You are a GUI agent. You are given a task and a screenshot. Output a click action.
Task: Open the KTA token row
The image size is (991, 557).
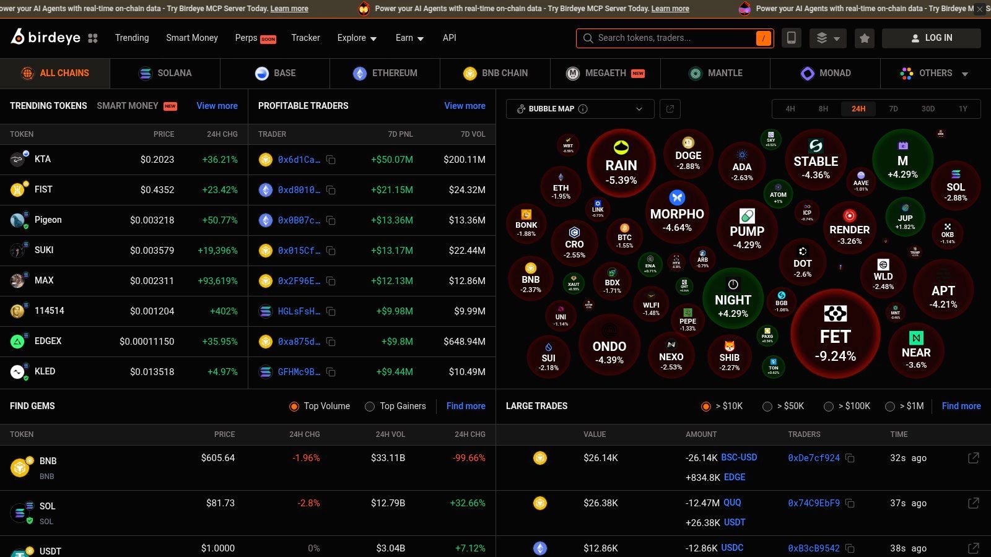124,160
